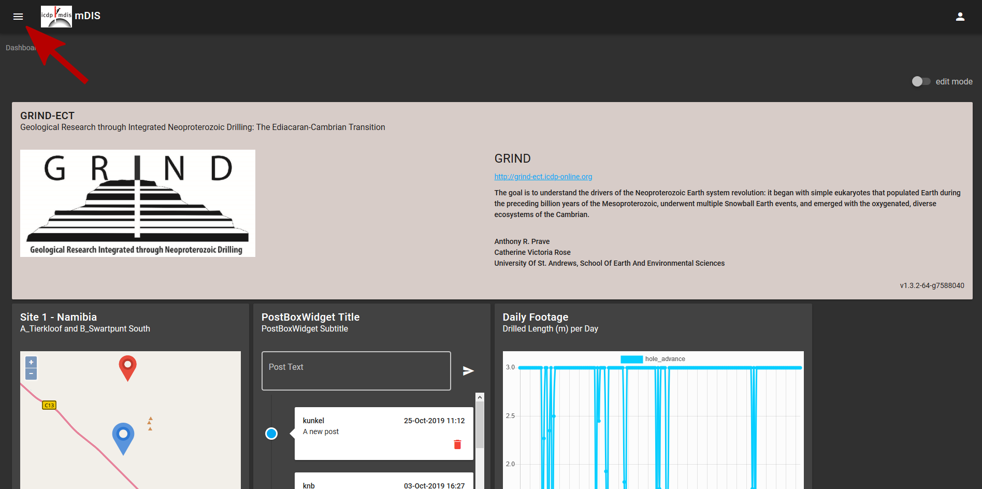
Task: Zoom in on the Site 1 Namibia map
Action: click(31, 362)
